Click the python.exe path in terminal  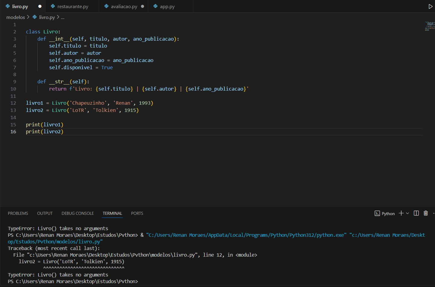click(246, 235)
